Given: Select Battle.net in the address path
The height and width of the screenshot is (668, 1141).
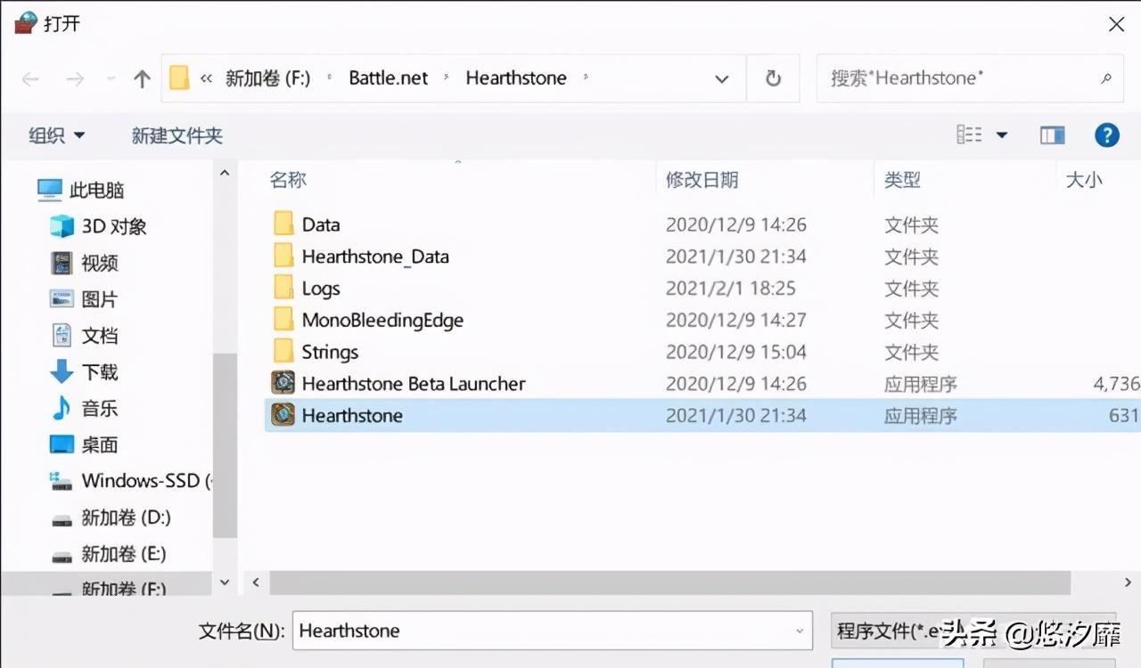Looking at the screenshot, I should [389, 78].
